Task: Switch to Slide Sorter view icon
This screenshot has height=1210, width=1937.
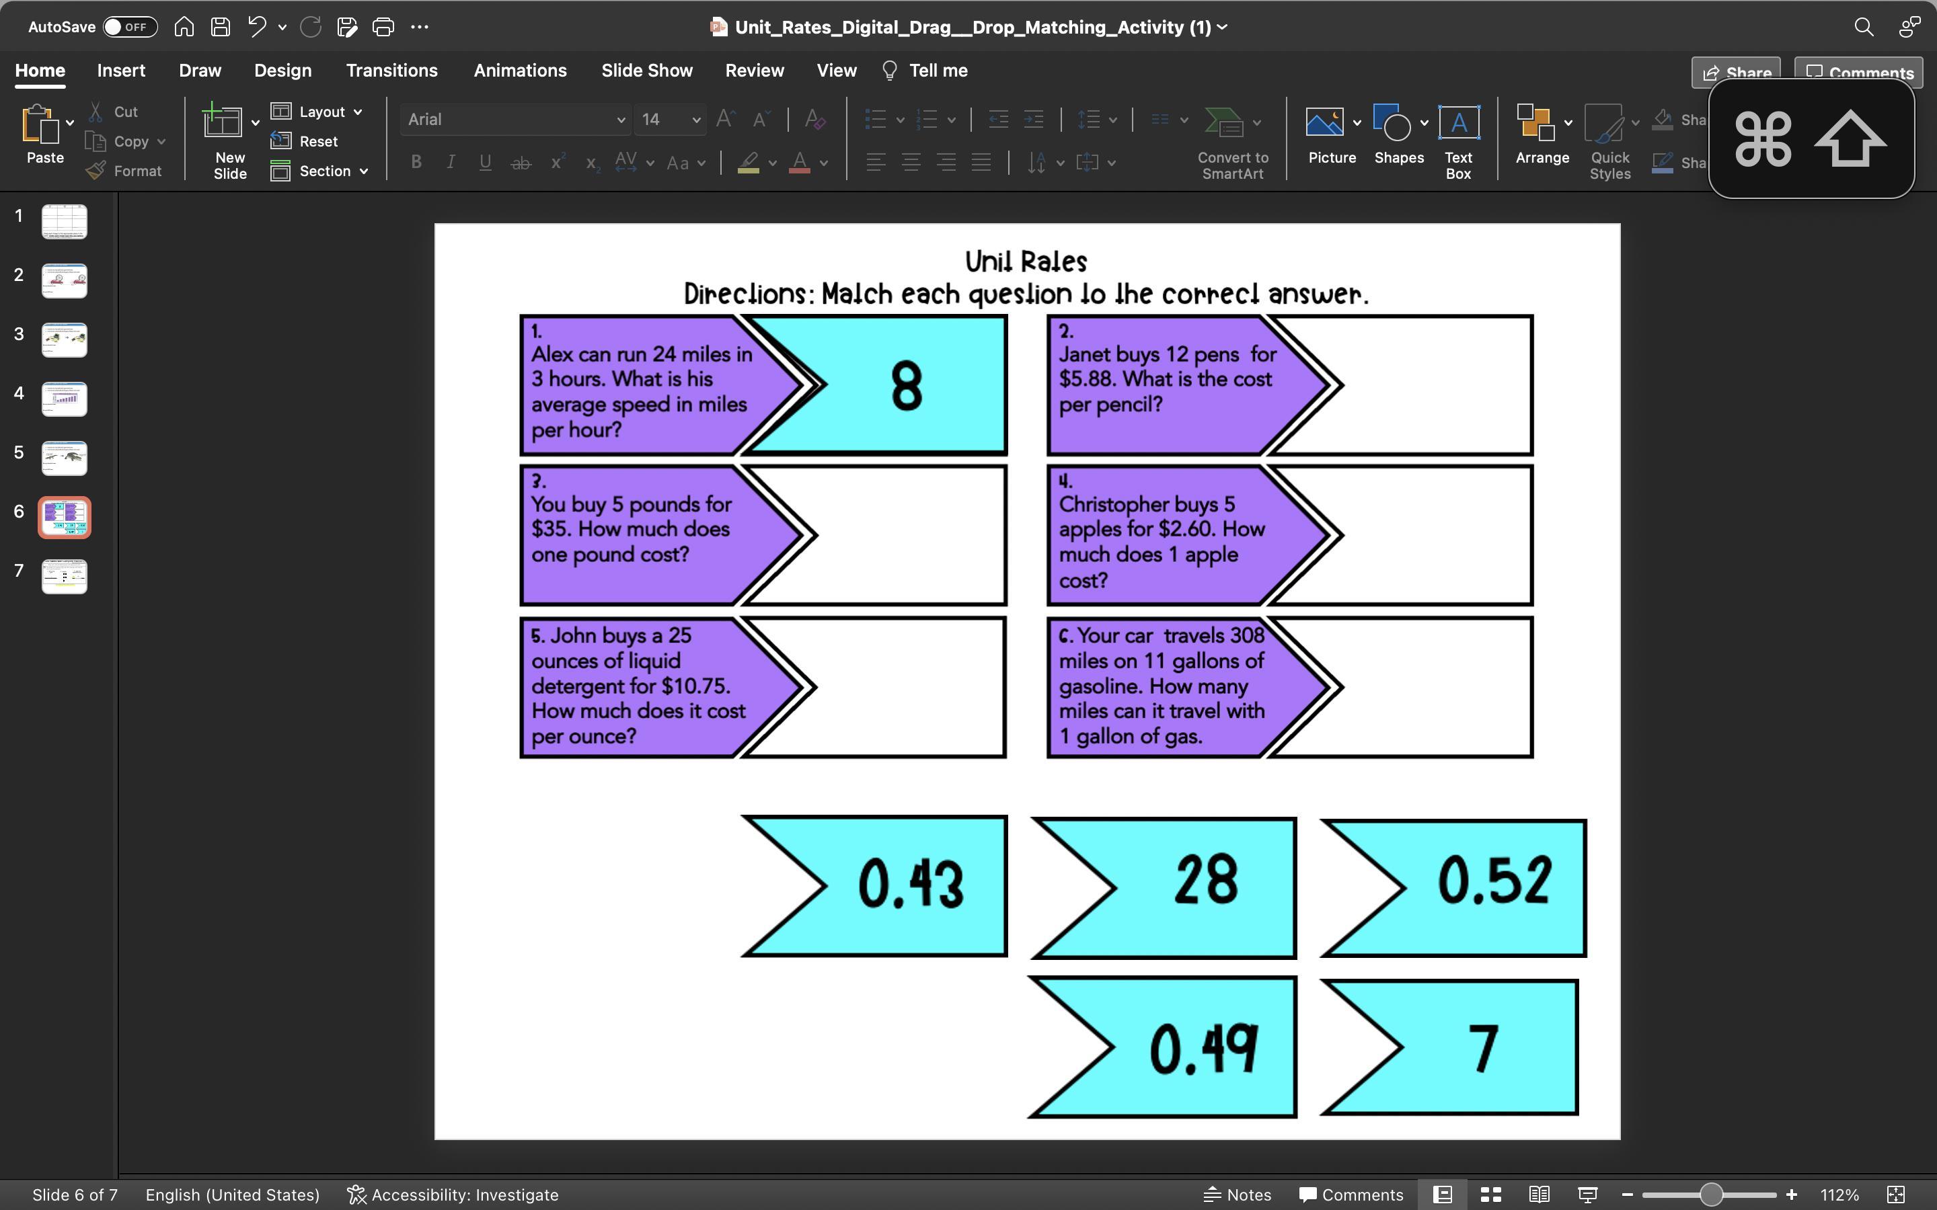Action: click(x=1490, y=1194)
